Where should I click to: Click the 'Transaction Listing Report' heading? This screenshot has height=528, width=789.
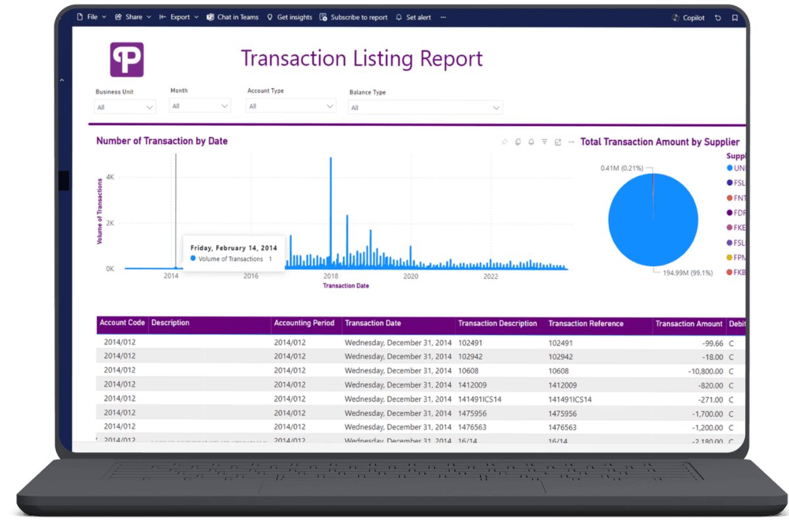pos(362,58)
